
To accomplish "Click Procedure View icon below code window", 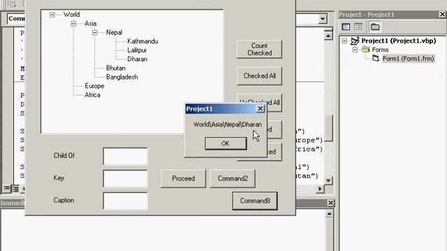I will tap(6, 188).
